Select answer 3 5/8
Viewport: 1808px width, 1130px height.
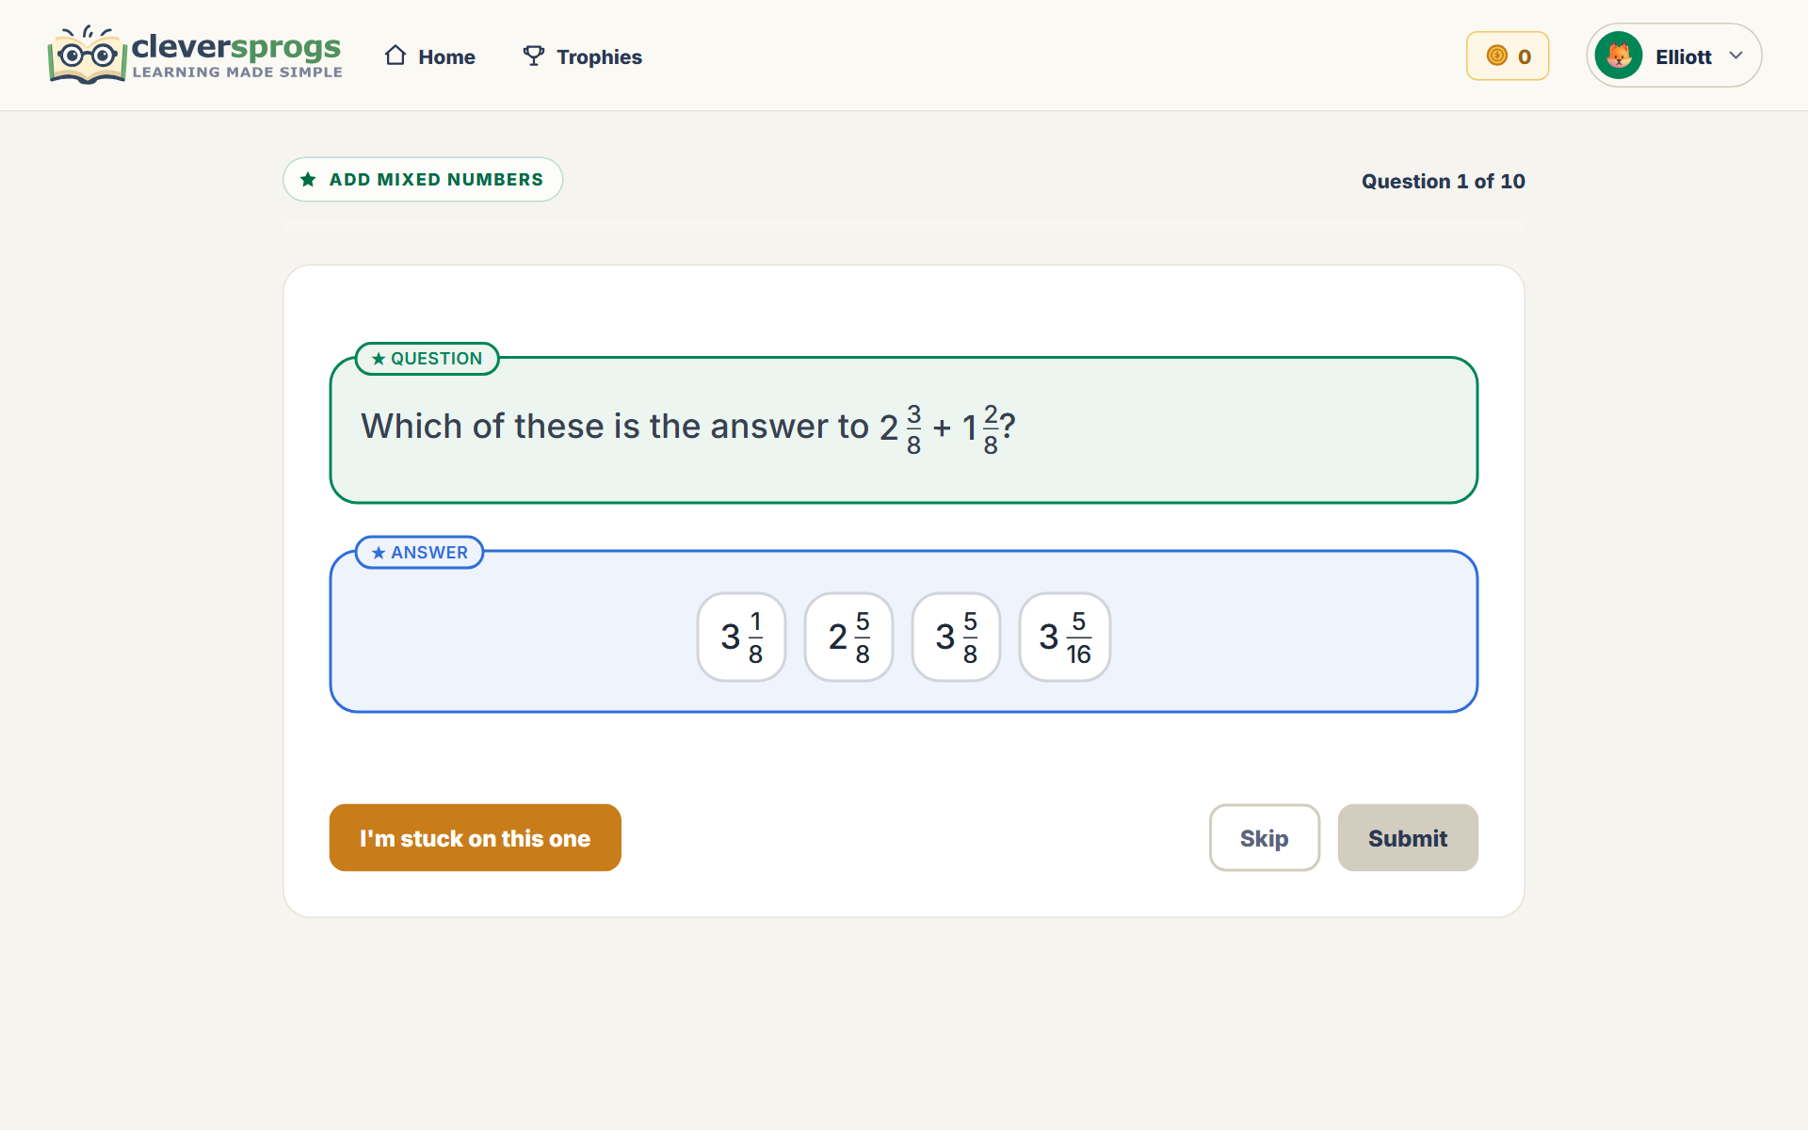956,637
